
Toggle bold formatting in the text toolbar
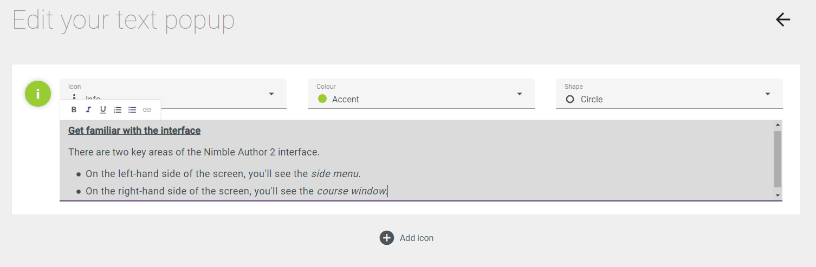pos(74,110)
